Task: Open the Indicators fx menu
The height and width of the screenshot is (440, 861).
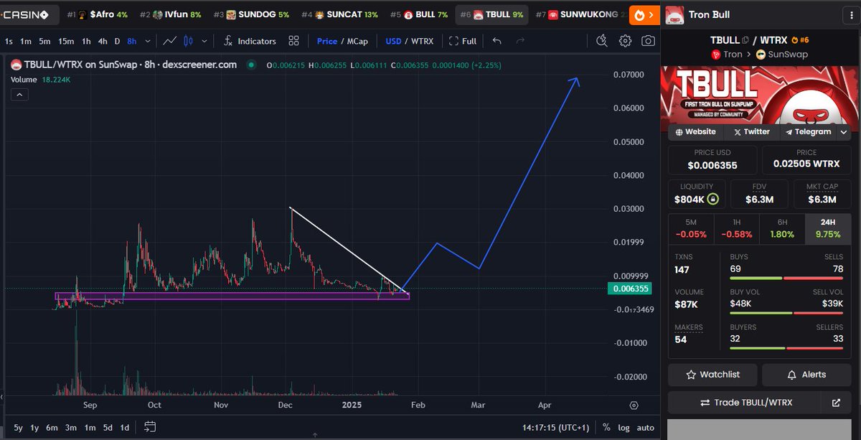Action: coord(250,41)
